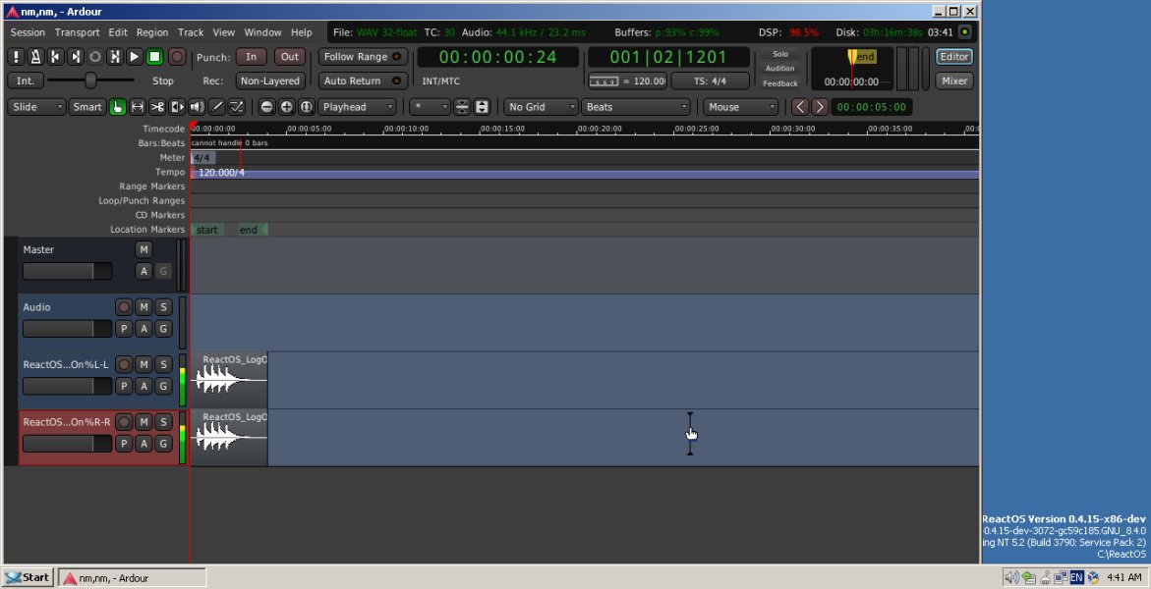Switch to the Mixer window
1151x589 pixels.
tap(954, 80)
